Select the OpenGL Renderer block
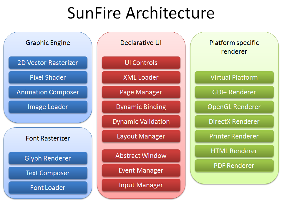This screenshot has width=282, height=202. pos(234,107)
